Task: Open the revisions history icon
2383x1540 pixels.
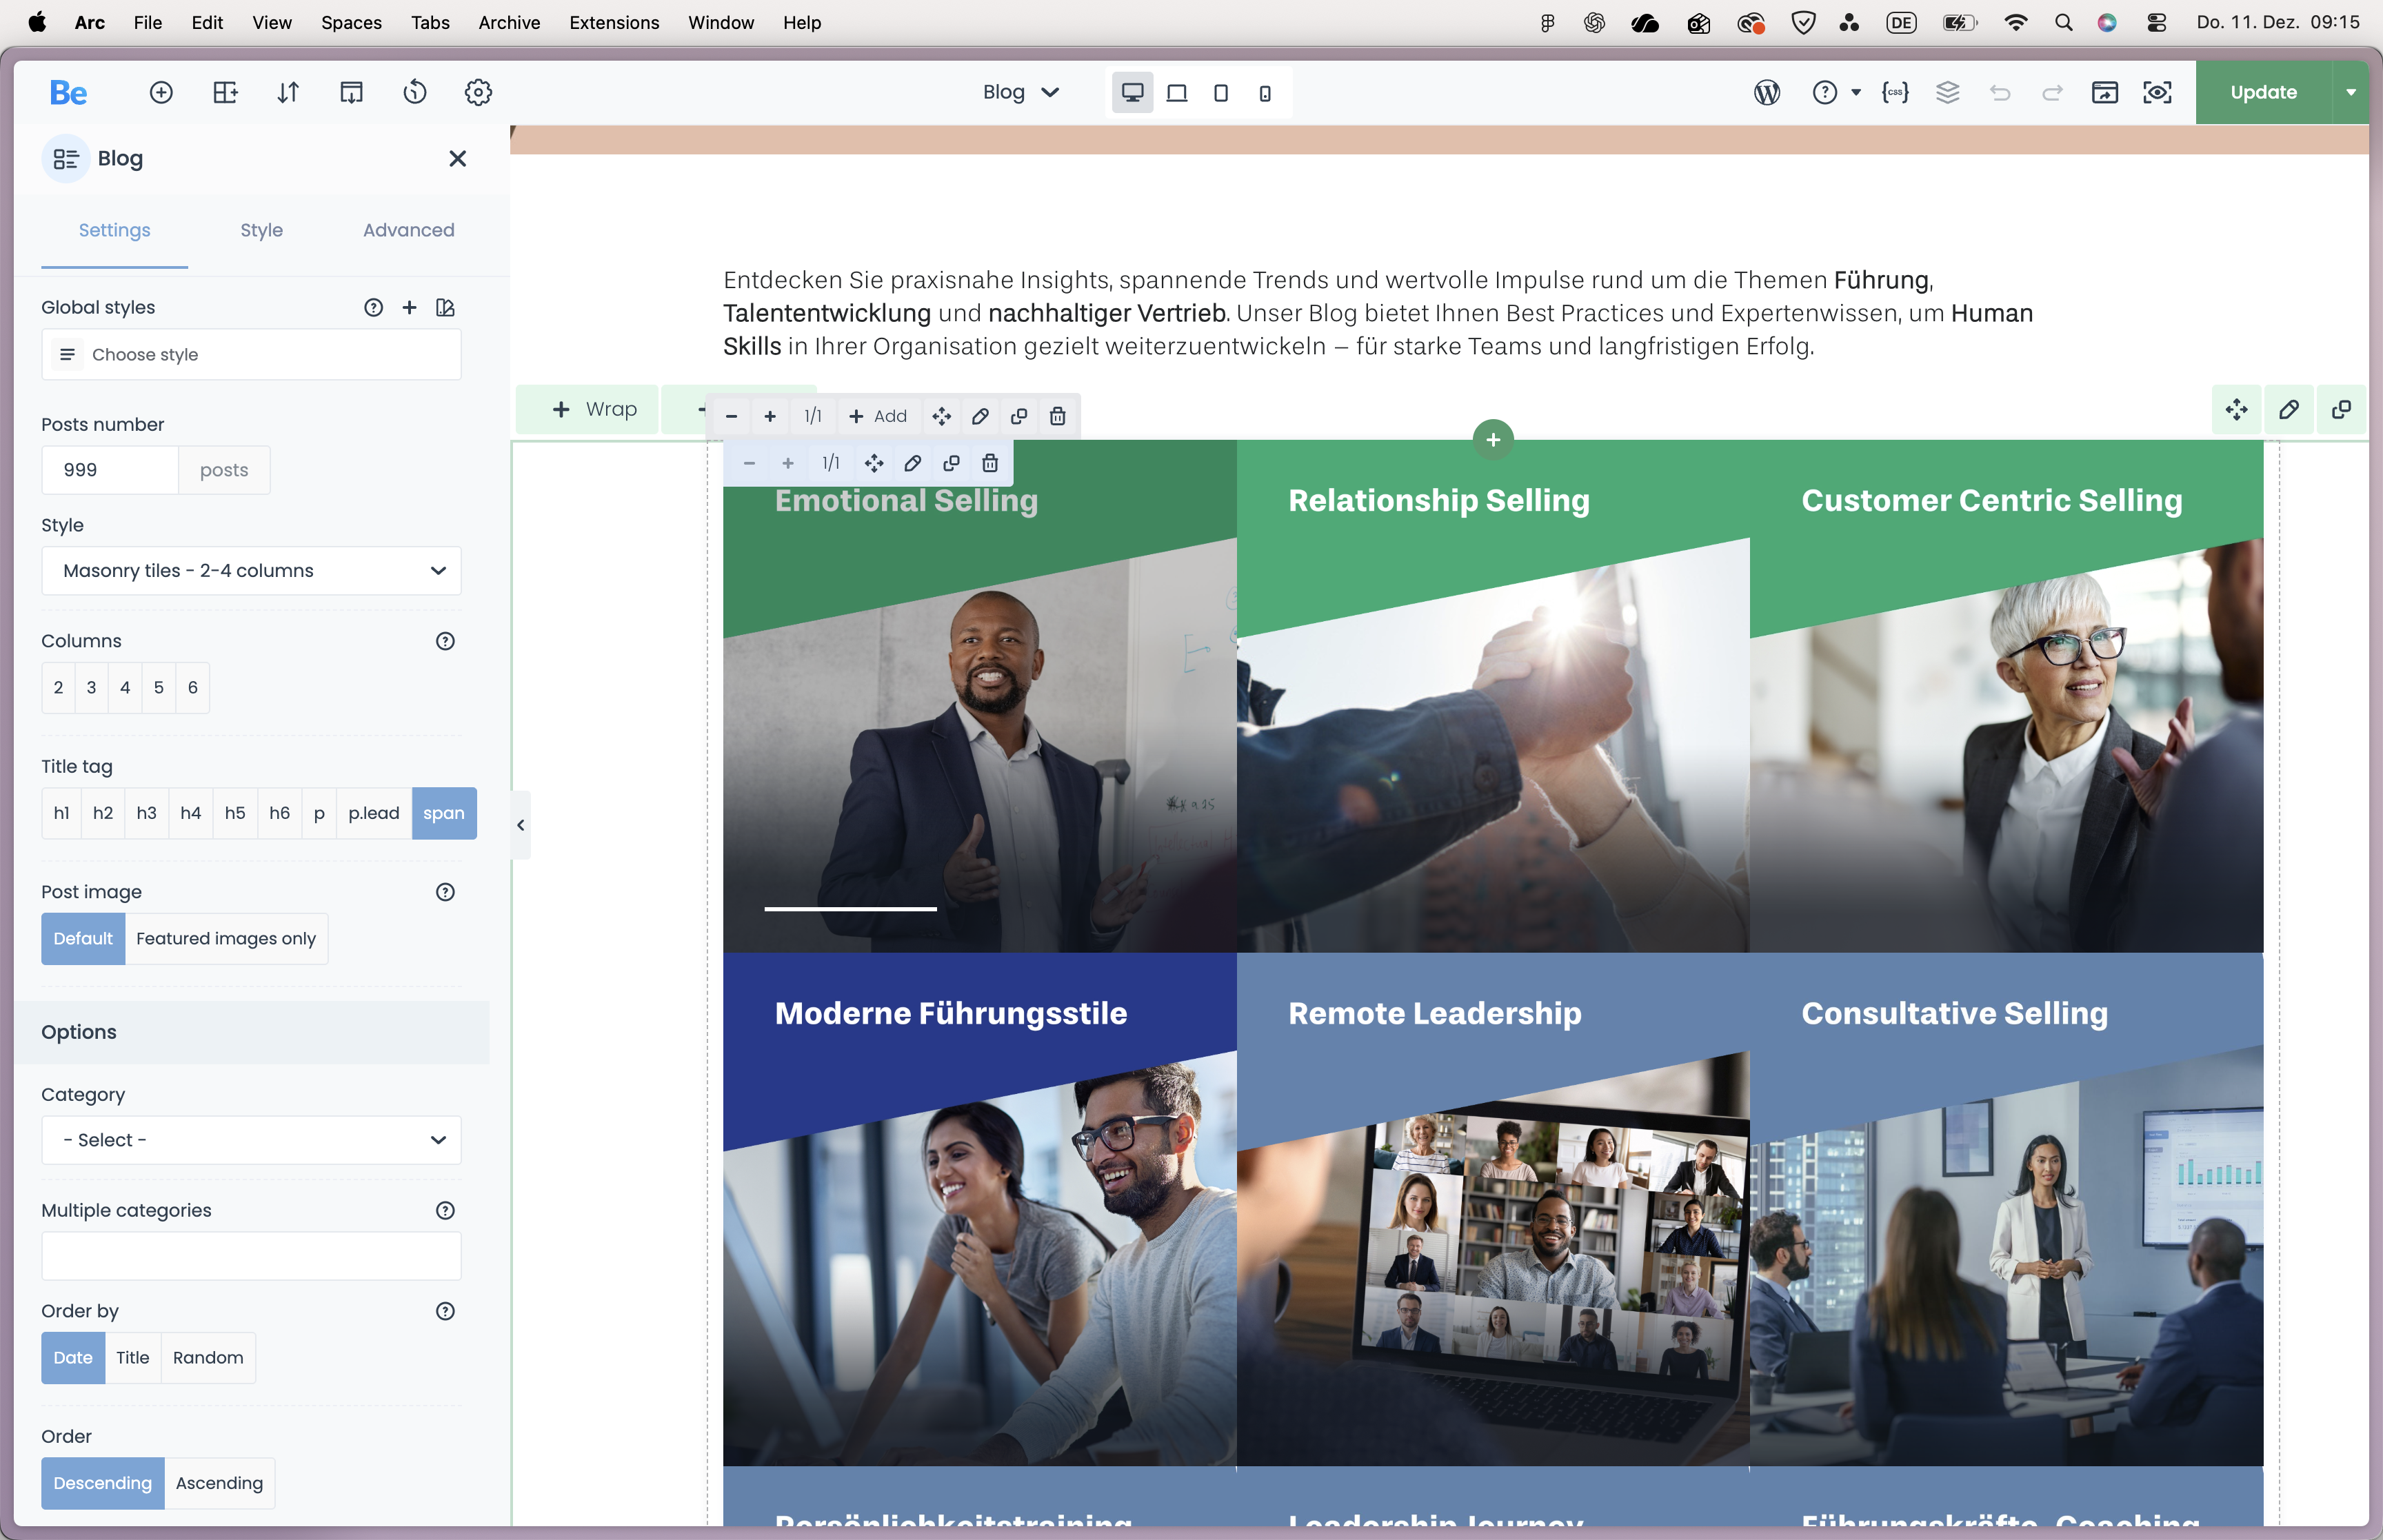Action: 414,92
